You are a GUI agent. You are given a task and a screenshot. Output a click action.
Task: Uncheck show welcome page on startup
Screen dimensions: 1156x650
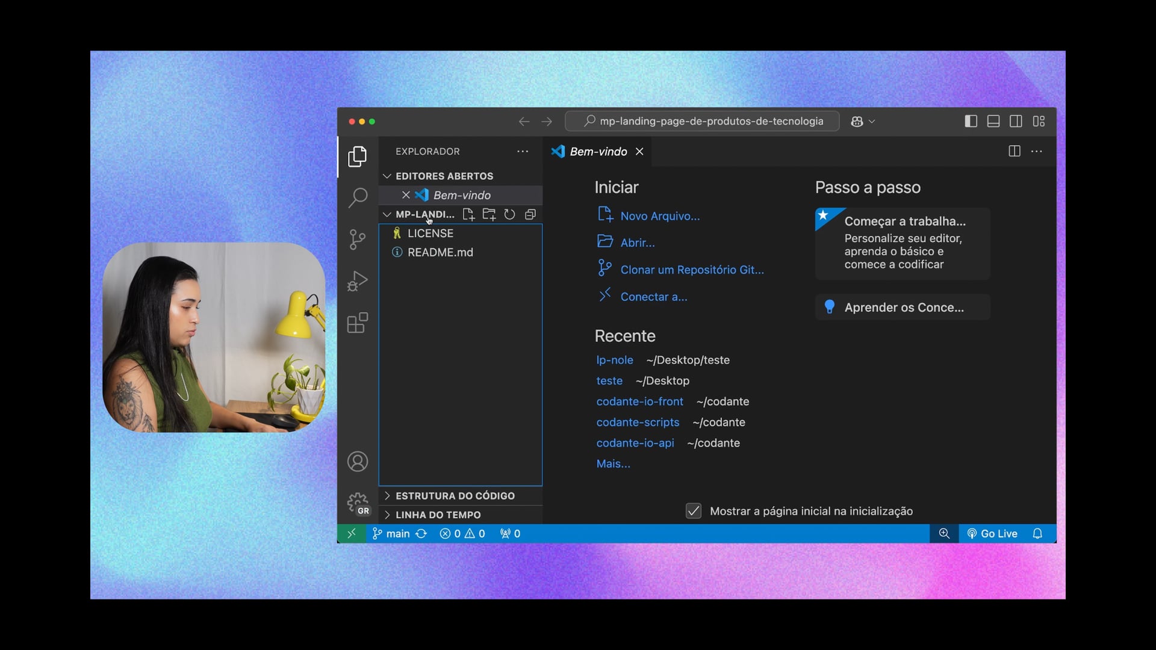[x=694, y=511]
